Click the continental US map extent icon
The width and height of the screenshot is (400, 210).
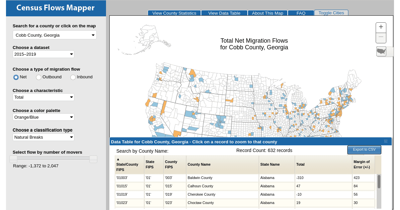[381, 51]
